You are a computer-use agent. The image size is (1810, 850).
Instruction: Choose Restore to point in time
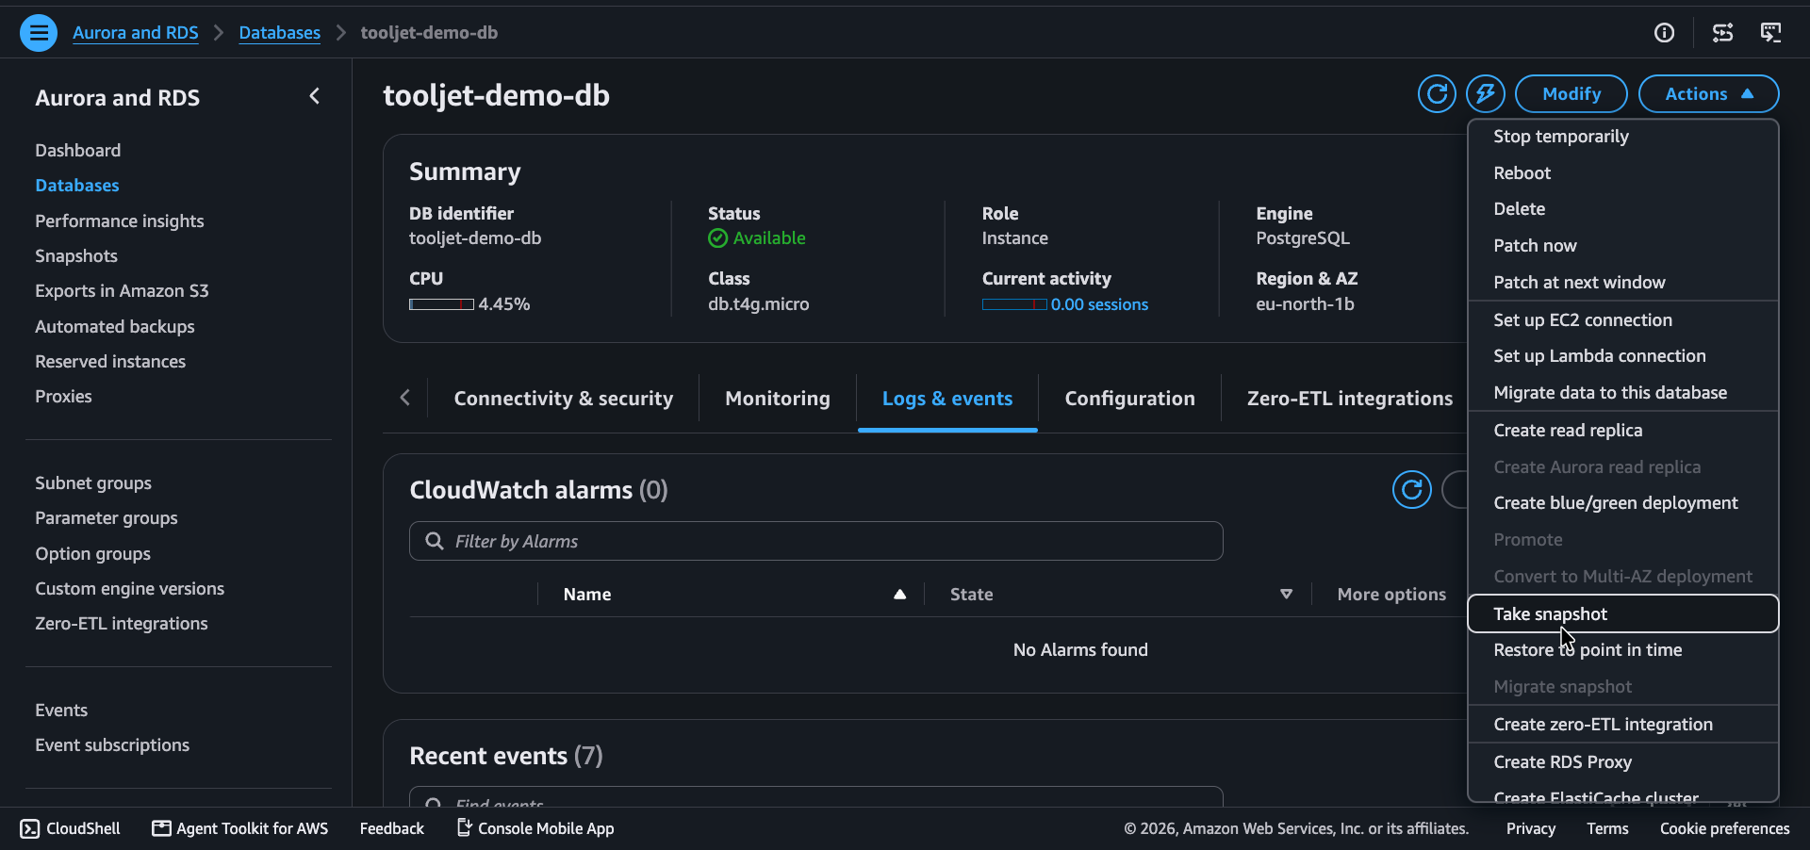tap(1623, 650)
